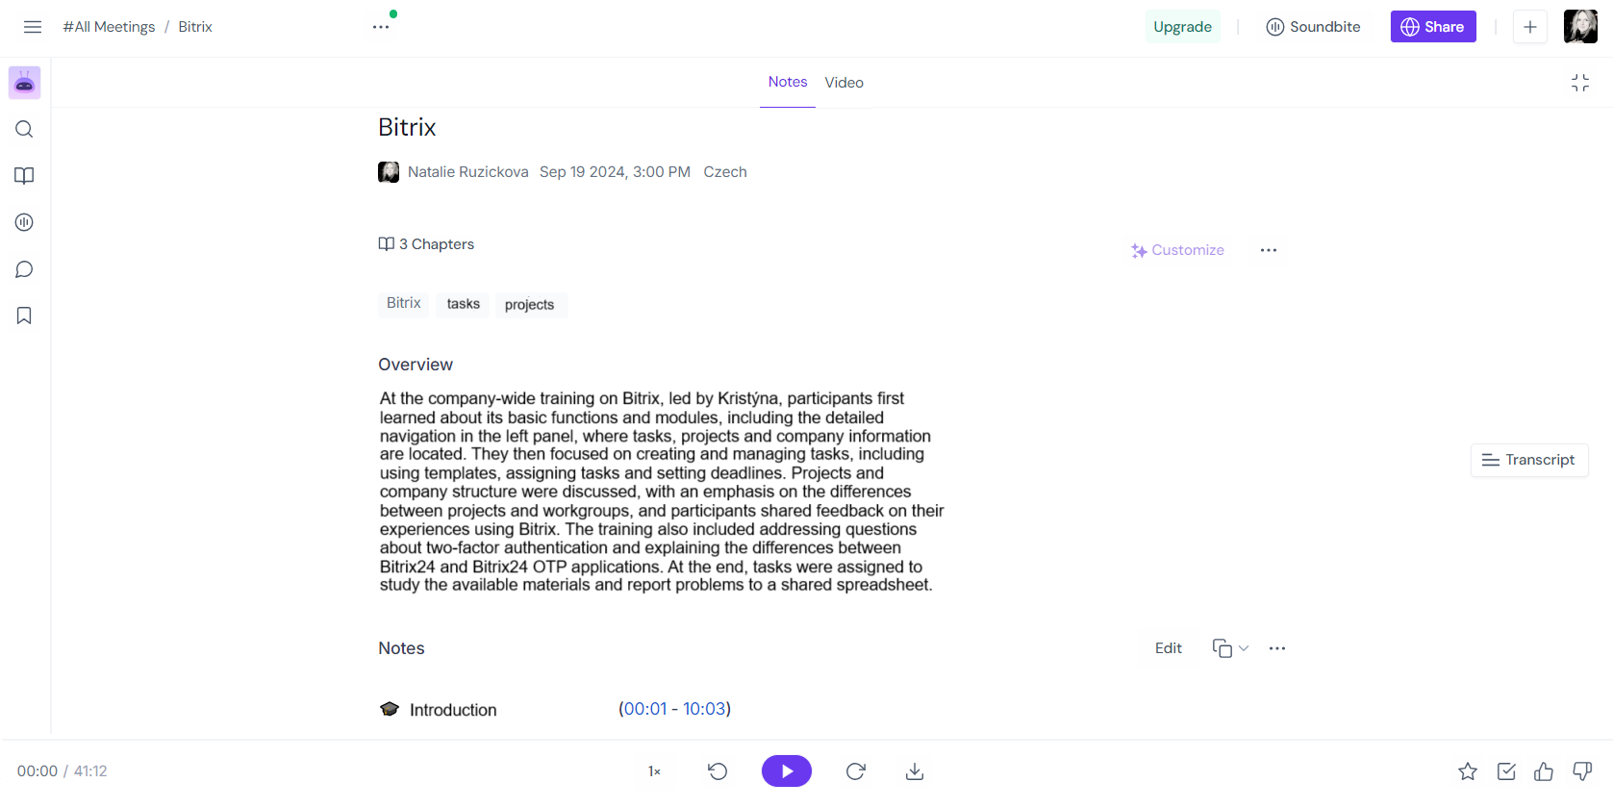
Task: Open search from the sidebar
Action: coord(24,129)
